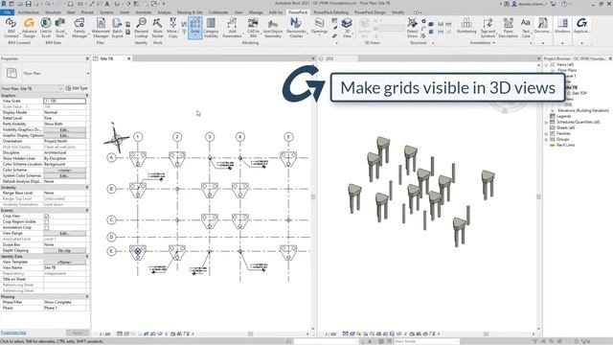Viewport: 613px width, 345px height.
Task: Save the project from quick access toolbar
Action: point(28,4)
